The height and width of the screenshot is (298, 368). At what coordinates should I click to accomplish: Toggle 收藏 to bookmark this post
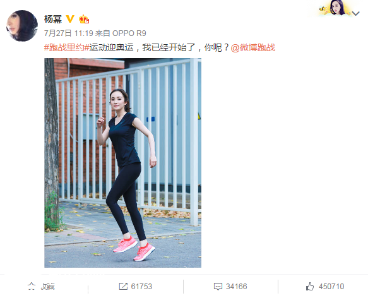pyautogui.click(x=47, y=287)
